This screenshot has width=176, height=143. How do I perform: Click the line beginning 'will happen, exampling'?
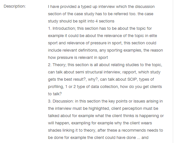tap(100, 123)
